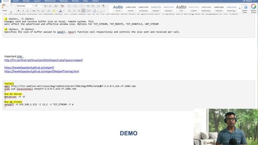Viewport: 258px width, 145px height.
Task: Switch to the Design tab
Action: coord(26,1)
